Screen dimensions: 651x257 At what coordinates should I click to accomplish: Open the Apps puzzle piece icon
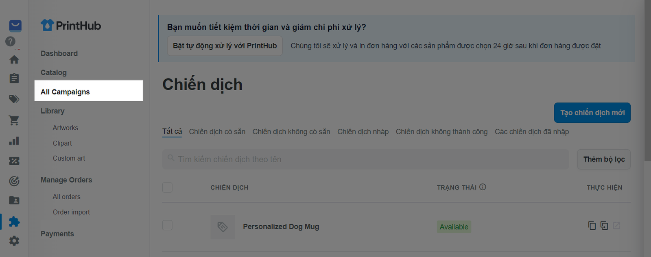click(x=14, y=222)
